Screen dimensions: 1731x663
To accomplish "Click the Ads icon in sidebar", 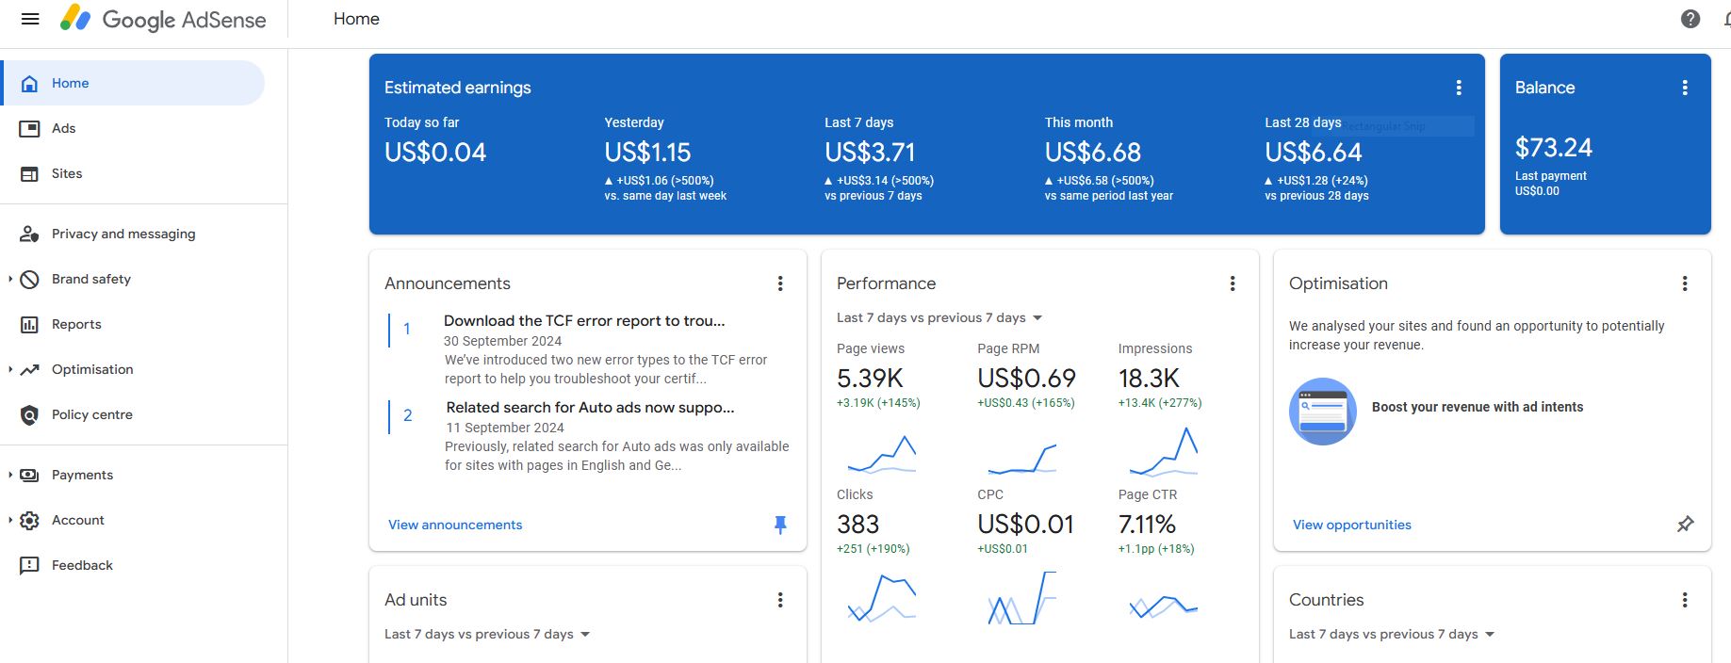I will click(29, 128).
